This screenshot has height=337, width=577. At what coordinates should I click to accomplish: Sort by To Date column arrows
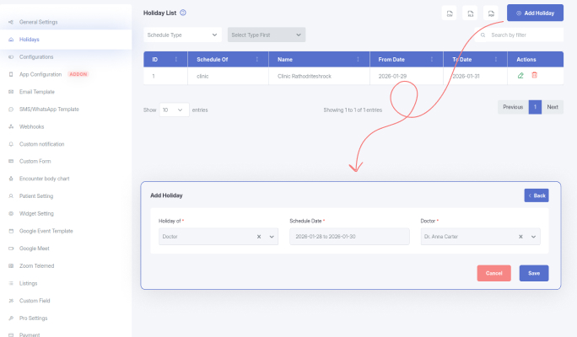coord(496,59)
